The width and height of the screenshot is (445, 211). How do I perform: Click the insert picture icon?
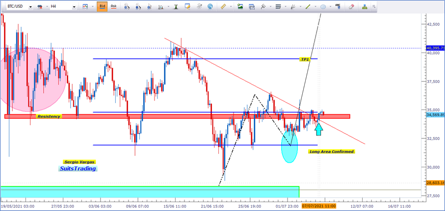[x=240, y=7]
